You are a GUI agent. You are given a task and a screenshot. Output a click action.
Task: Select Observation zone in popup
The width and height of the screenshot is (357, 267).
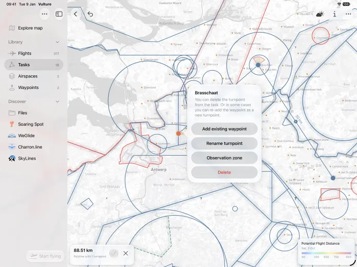click(x=224, y=158)
